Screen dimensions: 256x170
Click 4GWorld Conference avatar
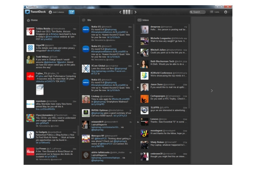point(144,76)
